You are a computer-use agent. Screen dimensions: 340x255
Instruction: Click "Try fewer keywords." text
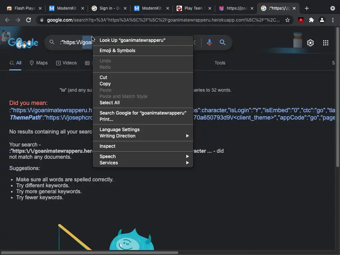pos(40,198)
